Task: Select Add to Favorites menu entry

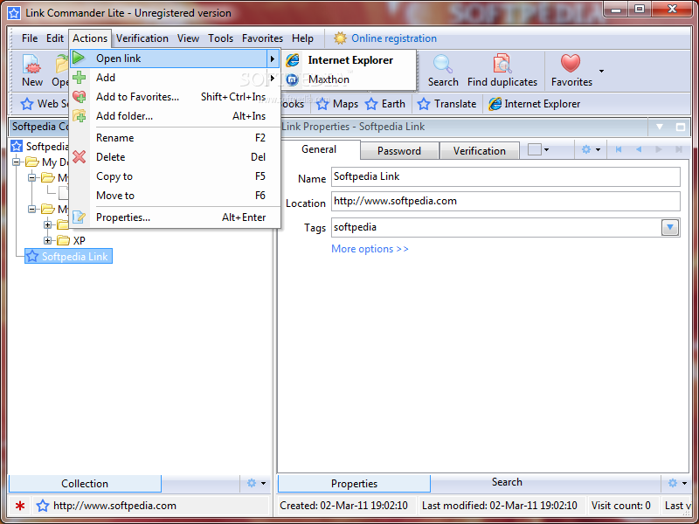Action: [175, 97]
